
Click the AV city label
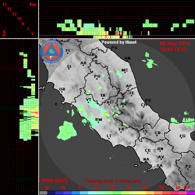161,157
